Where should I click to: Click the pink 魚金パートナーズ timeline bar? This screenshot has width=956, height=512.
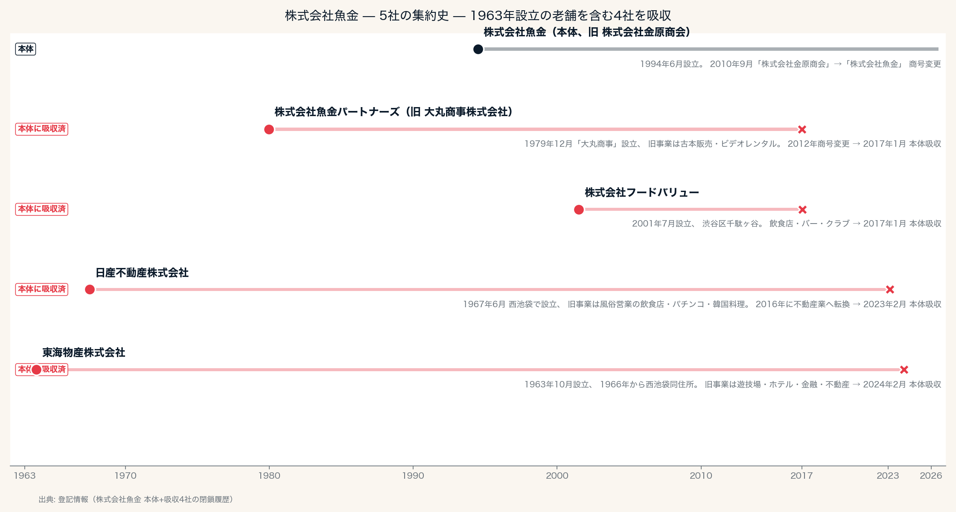pos(536,129)
